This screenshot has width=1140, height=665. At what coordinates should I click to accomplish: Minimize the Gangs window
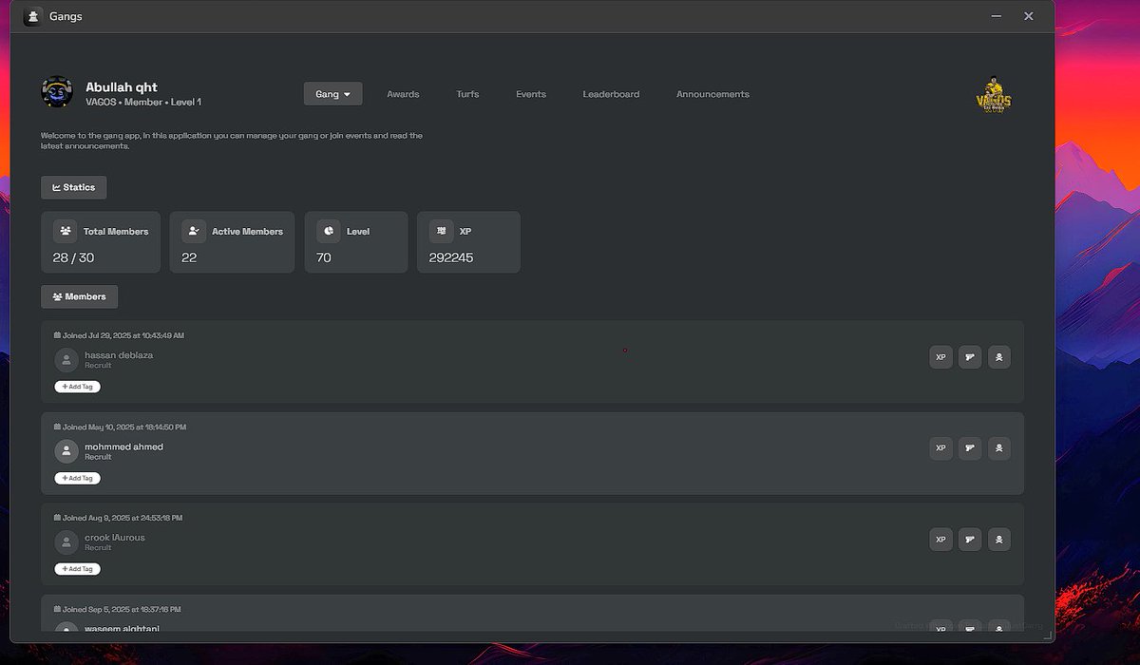tap(997, 16)
